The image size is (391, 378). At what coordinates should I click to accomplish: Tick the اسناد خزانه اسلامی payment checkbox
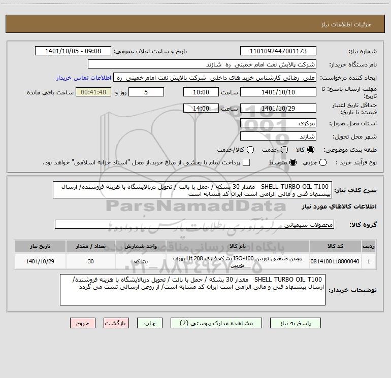(x=246, y=163)
